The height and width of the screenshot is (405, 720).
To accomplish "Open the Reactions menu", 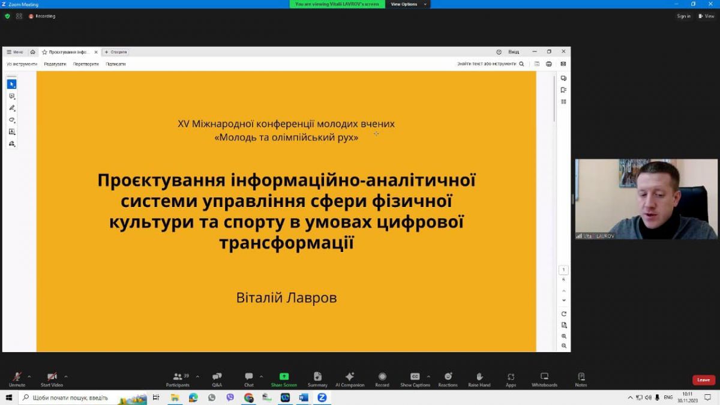I will (x=448, y=379).
